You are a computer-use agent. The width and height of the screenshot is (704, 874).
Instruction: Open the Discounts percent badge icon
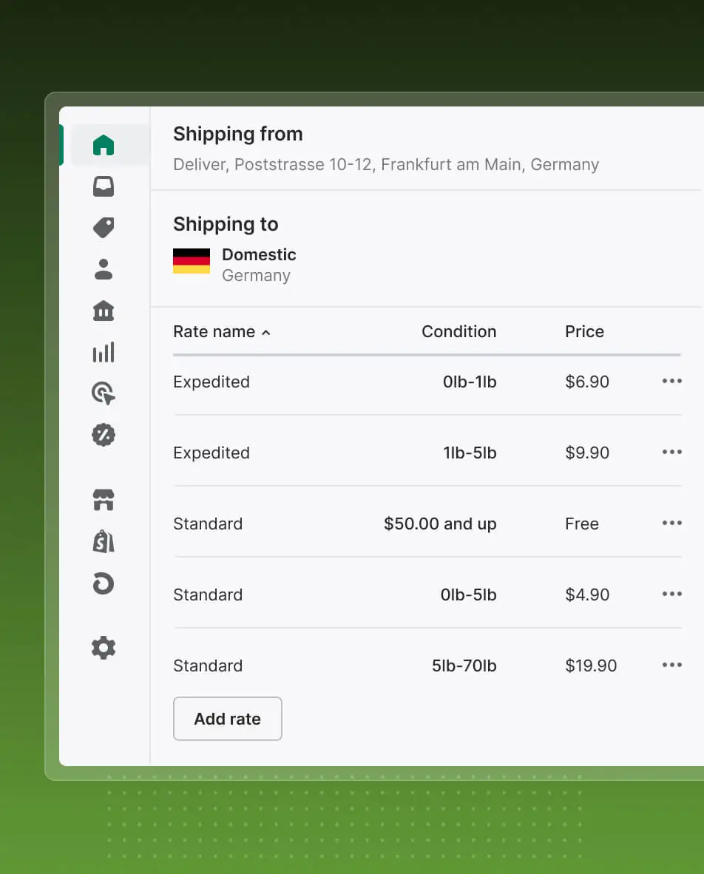click(x=104, y=435)
